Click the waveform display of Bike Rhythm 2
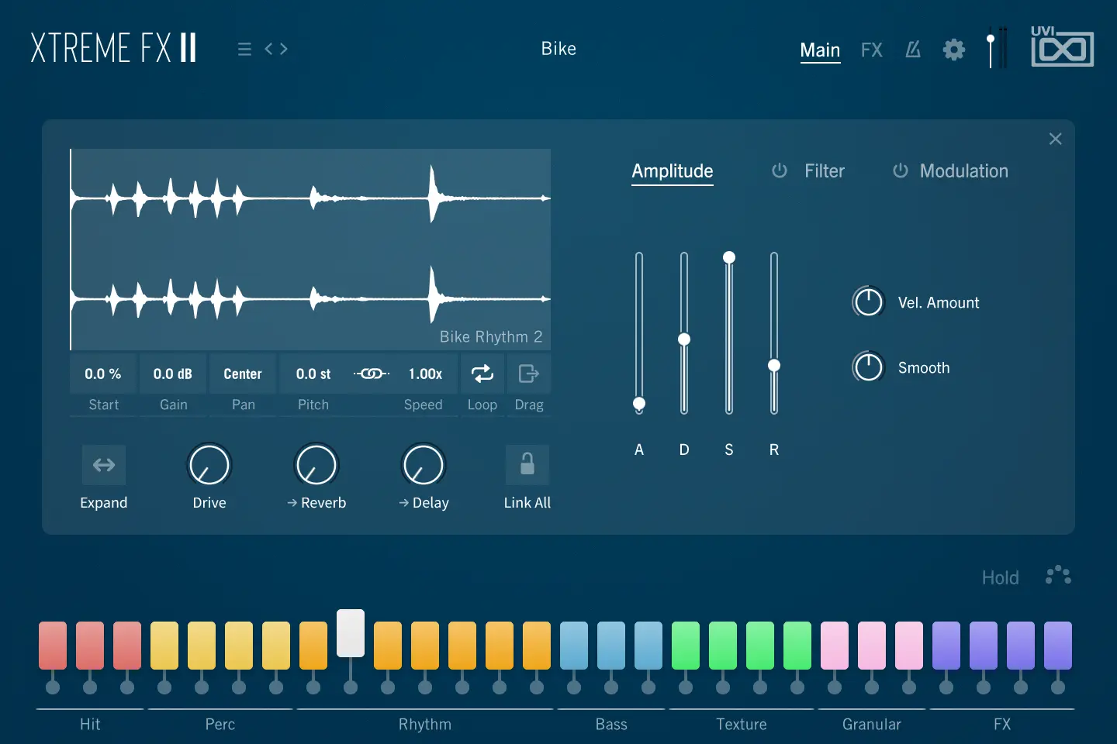The width and height of the screenshot is (1117, 744). [x=310, y=249]
